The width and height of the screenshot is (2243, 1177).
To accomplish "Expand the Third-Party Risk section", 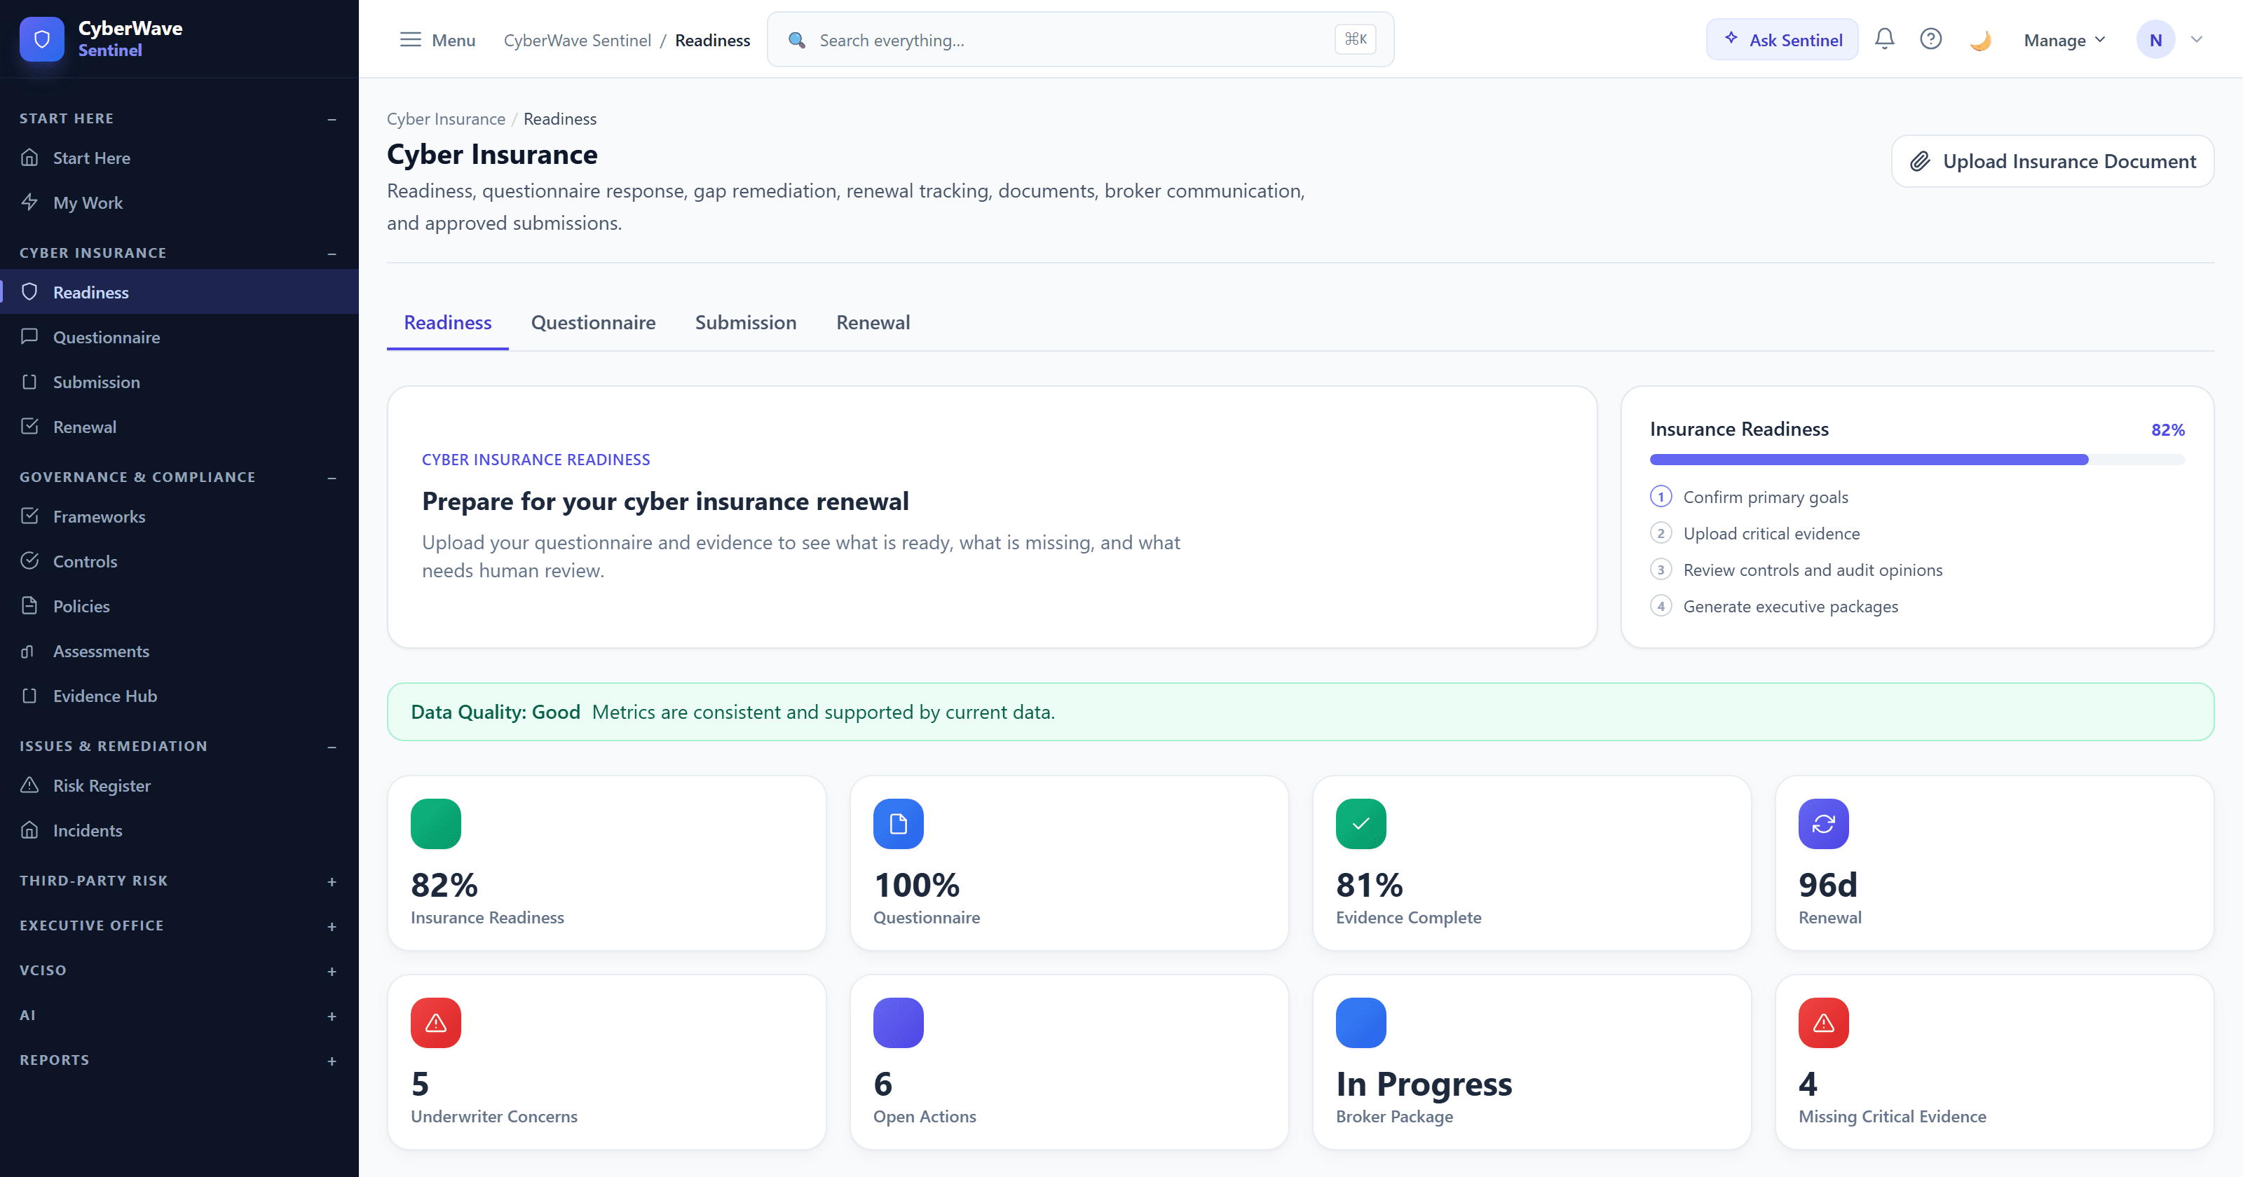I will tap(332, 881).
